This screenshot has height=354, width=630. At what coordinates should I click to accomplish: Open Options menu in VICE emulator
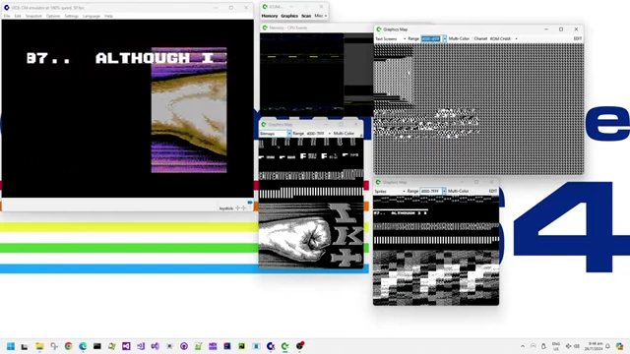(x=52, y=16)
